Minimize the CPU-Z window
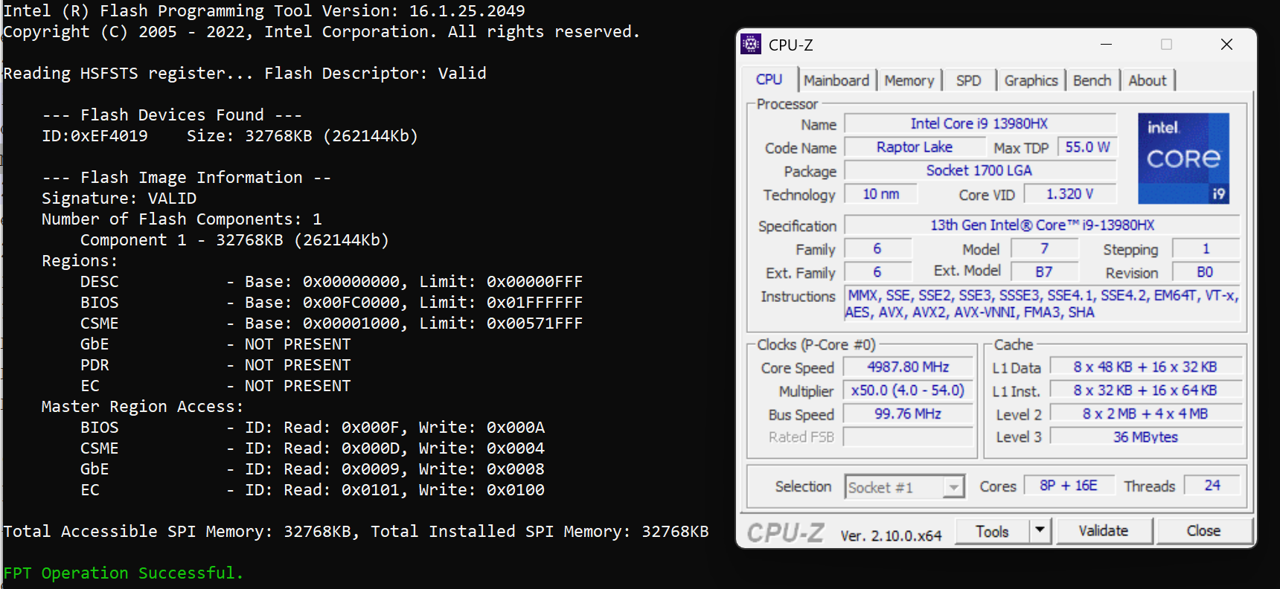Image resolution: width=1280 pixels, height=589 pixels. (1106, 45)
